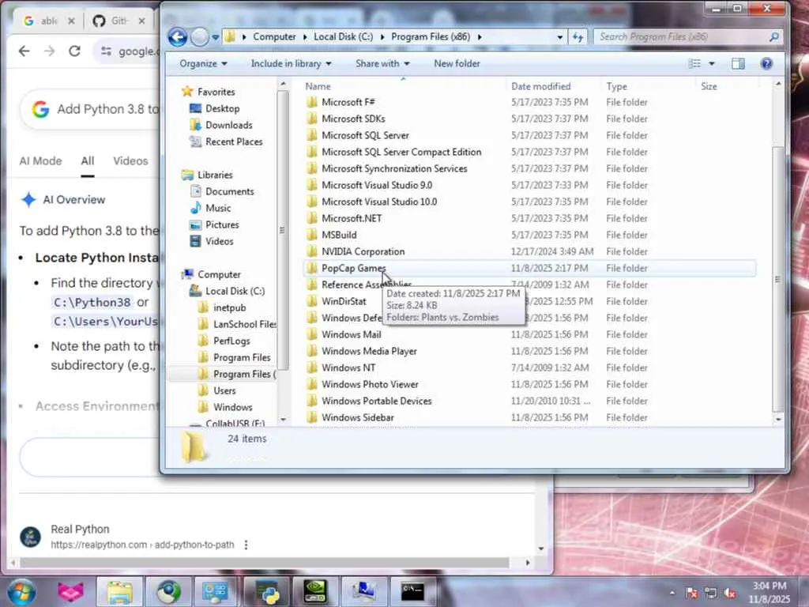Screen dimensions: 809x607
Task: Sort by Type column header
Action: (616, 86)
